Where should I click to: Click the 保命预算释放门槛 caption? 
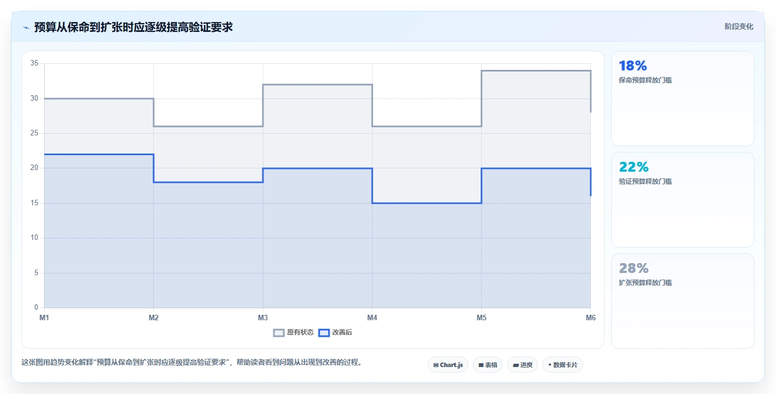point(645,80)
